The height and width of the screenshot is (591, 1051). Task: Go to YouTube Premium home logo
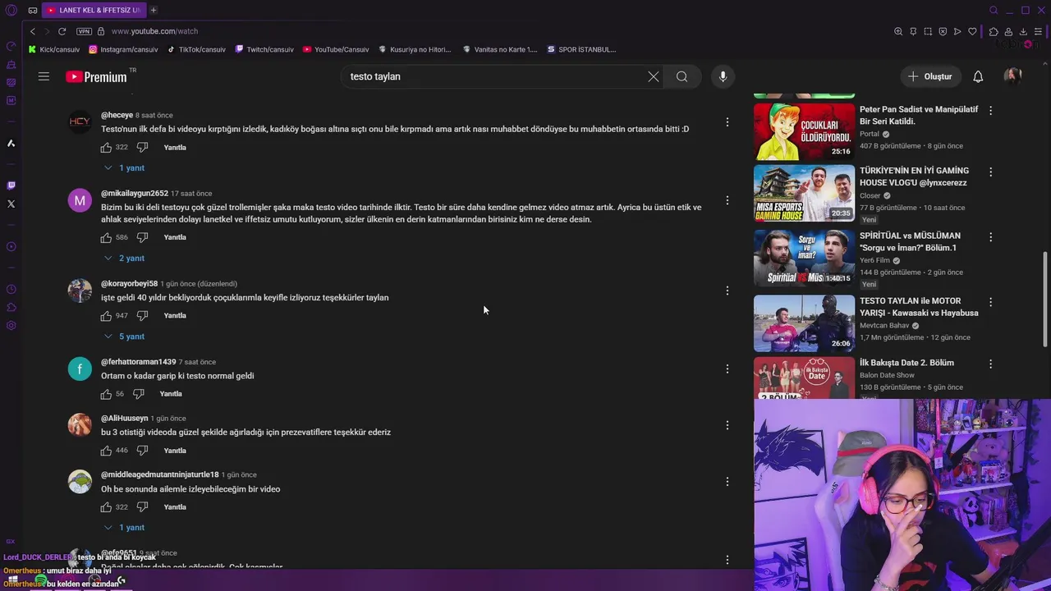[x=97, y=76]
